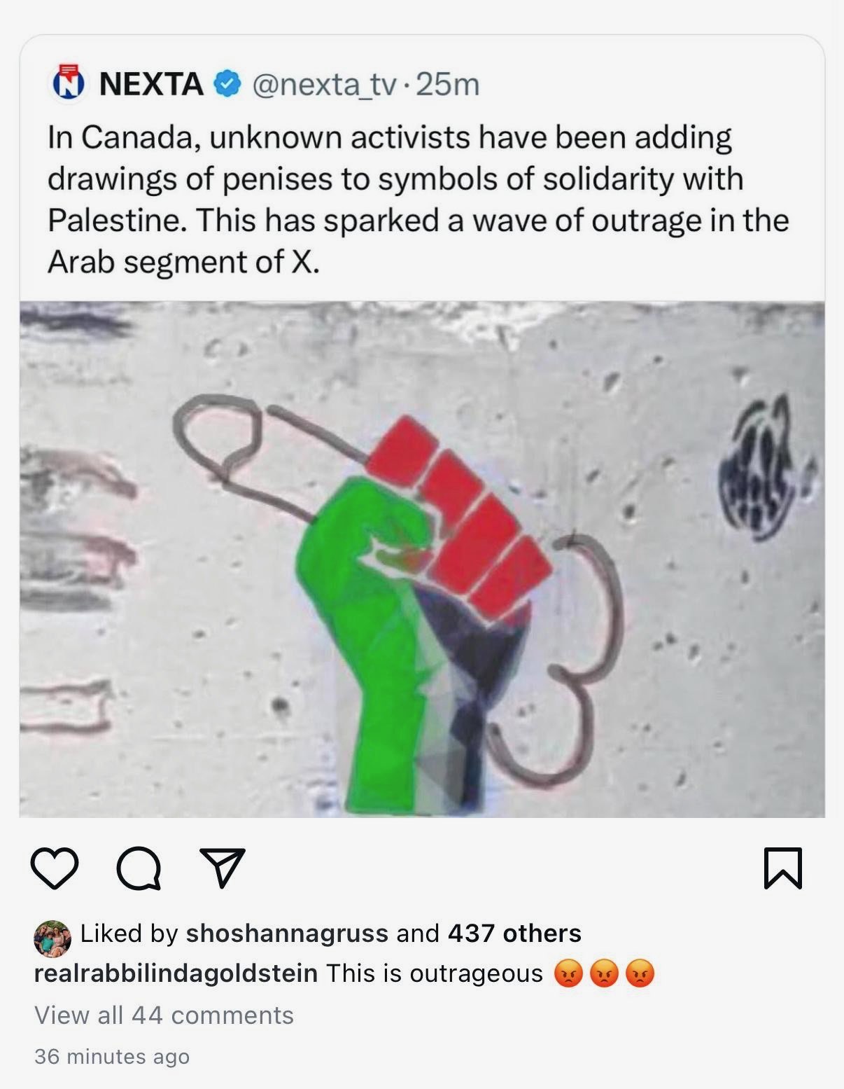Click the blue verified badge beside NEXTA
The height and width of the screenshot is (1089, 844).
[x=227, y=84]
